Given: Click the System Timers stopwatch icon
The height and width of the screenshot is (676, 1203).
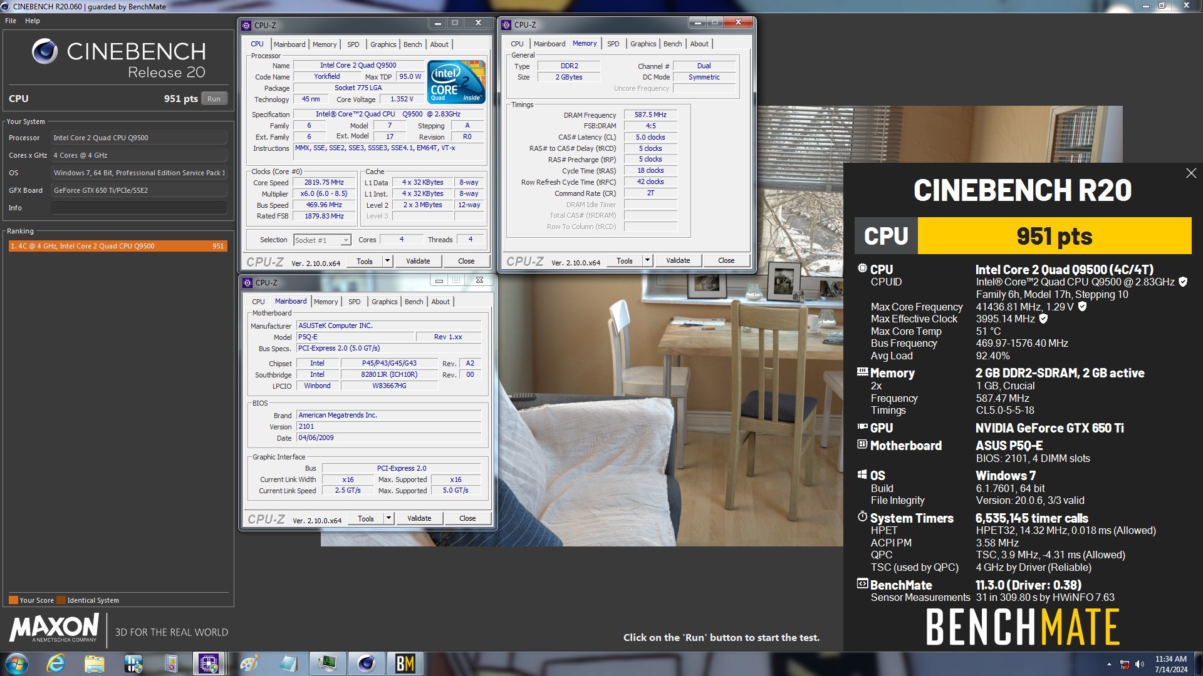Looking at the screenshot, I should click(862, 517).
